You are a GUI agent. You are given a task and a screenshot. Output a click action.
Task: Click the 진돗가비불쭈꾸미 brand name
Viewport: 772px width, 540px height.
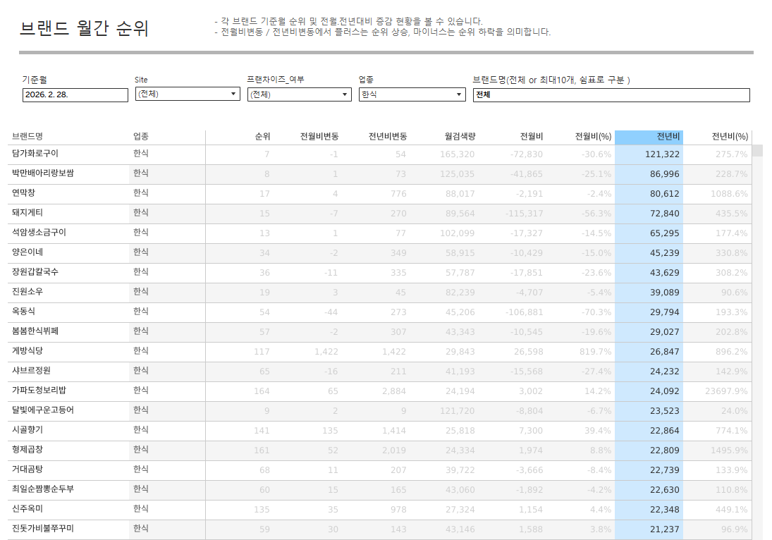click(43, 529)
